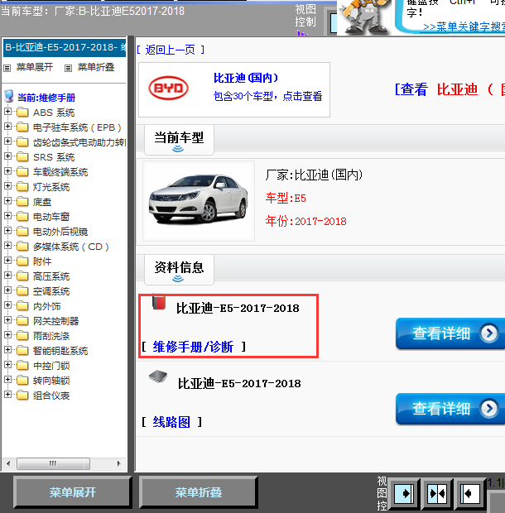Click view control right-arrow panel icon
The width and height of the screenshot is (505, 513).
point(403,492)
